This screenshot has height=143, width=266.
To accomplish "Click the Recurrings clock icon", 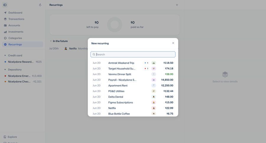I will 5,44.
